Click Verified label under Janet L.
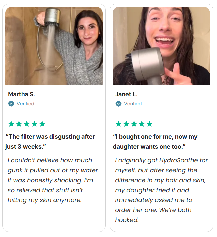Screen dimensions: 217x237 (x=133, y=104)
